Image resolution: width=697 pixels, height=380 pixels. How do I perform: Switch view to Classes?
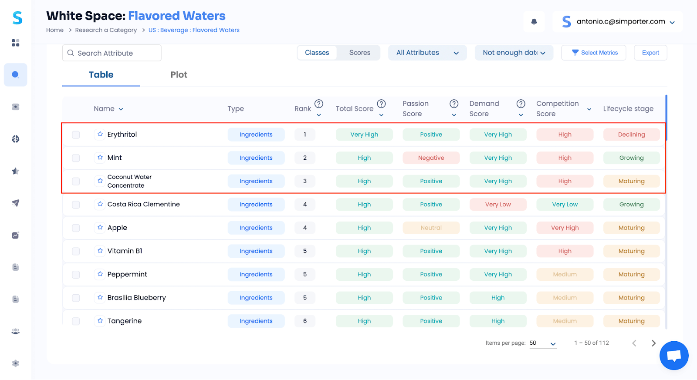[x=317, y=53]
